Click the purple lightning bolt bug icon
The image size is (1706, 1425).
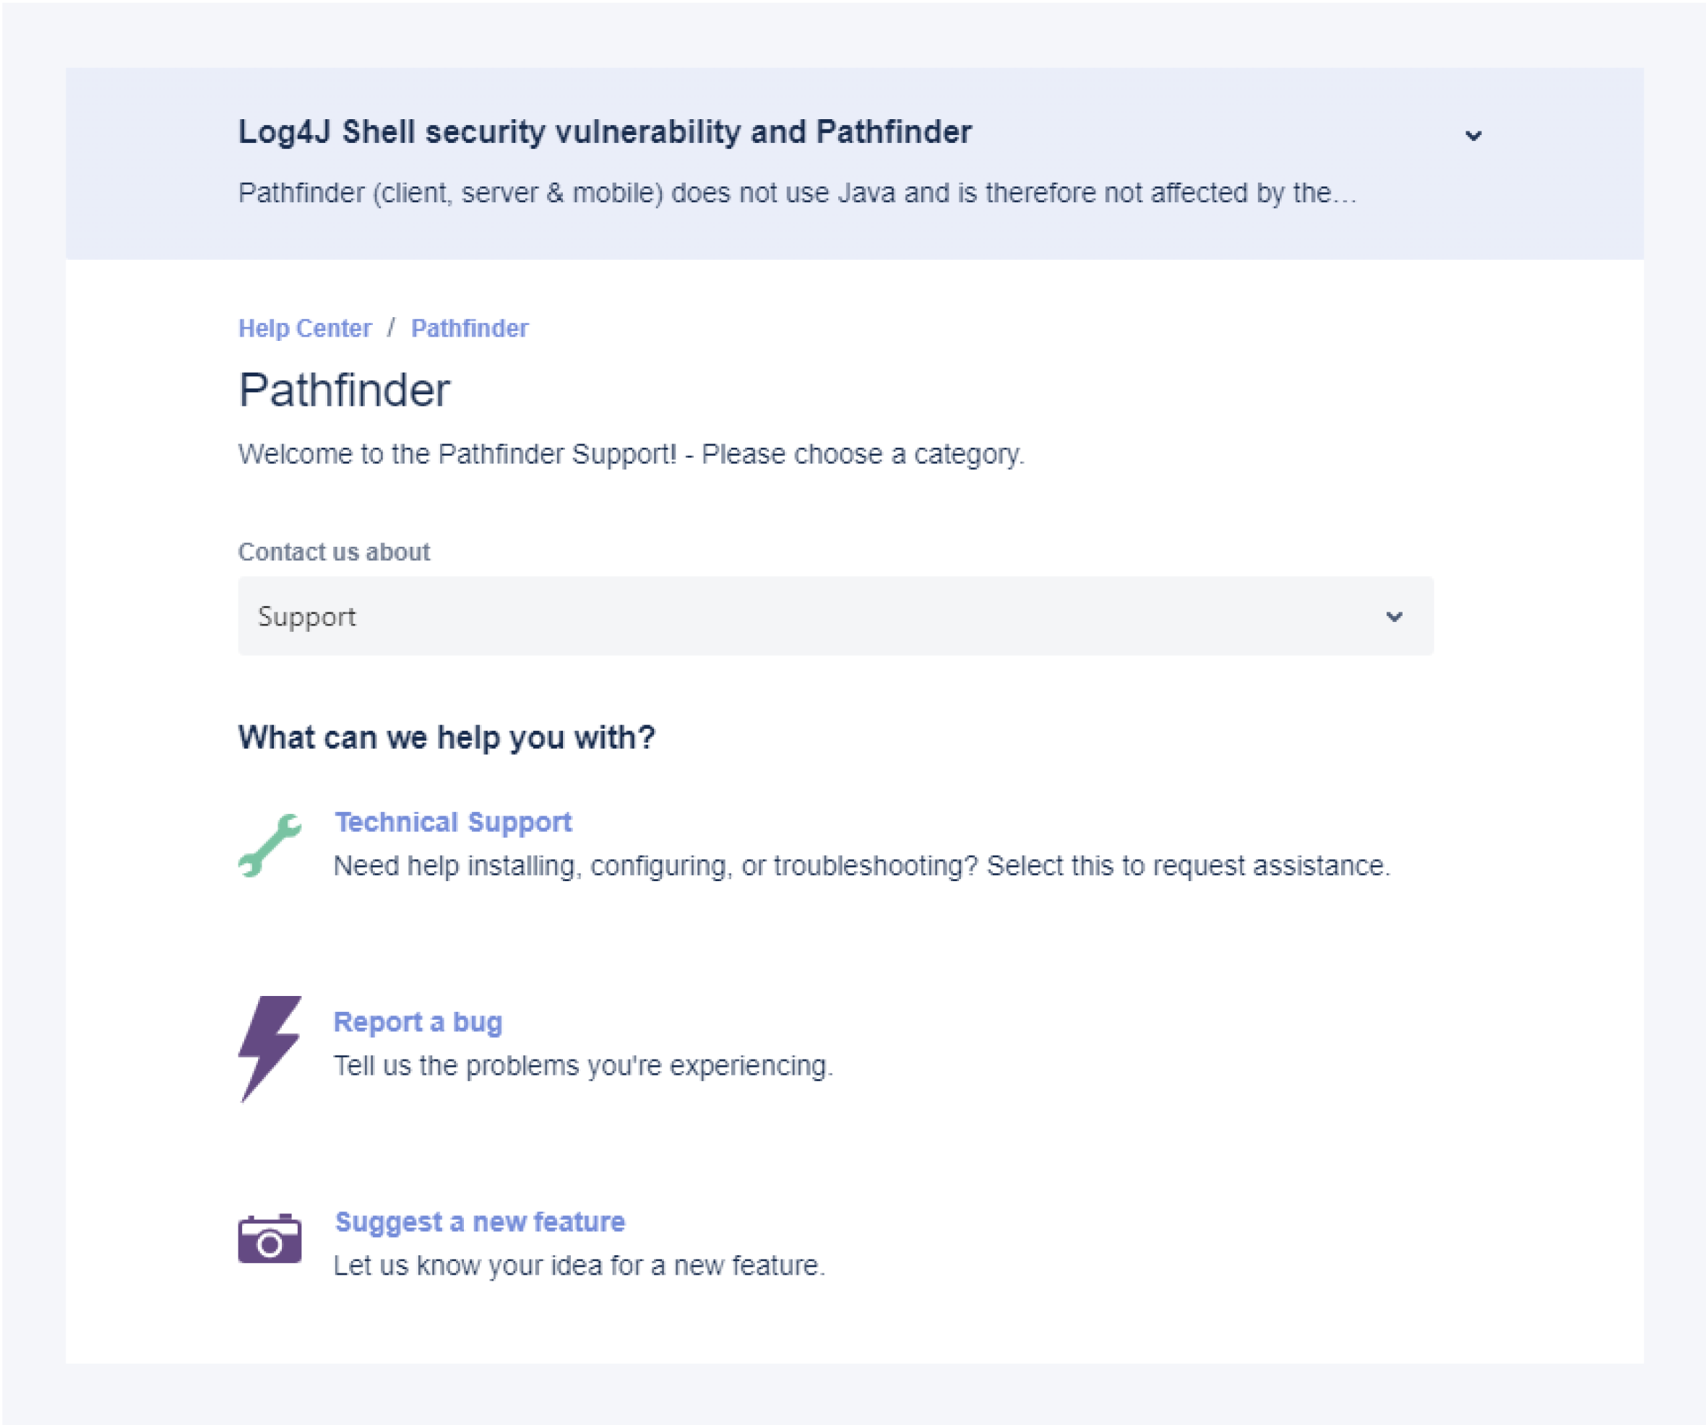point(270,1048)
